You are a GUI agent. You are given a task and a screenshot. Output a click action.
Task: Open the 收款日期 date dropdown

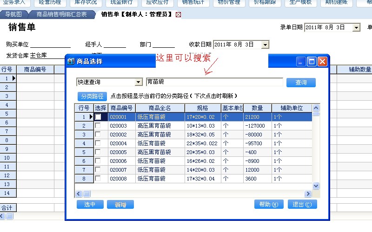coord(265,45)
